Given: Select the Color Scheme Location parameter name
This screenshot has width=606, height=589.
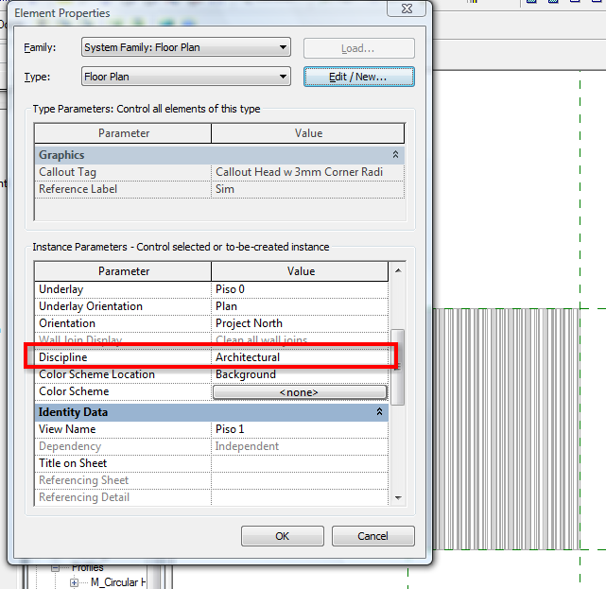Looking at the screenshot, I should point(96,374).
